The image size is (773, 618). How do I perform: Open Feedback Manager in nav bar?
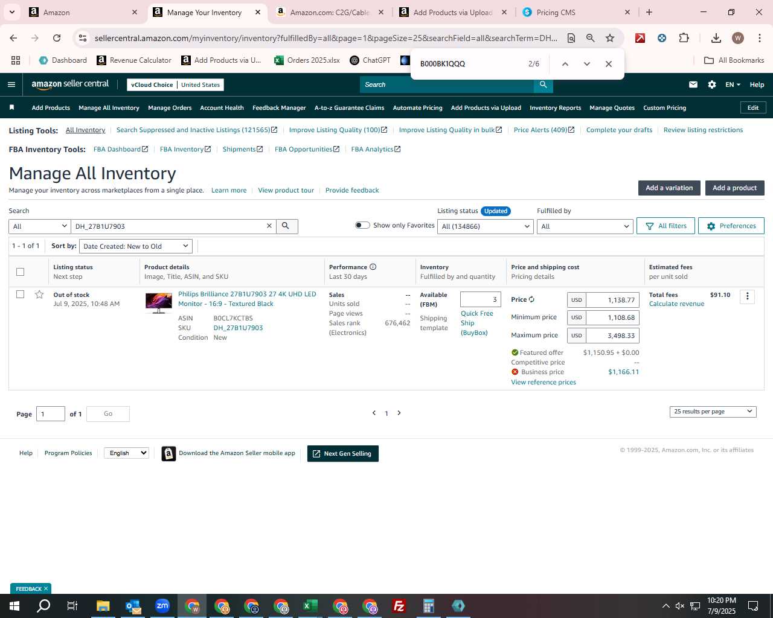coord(279,107)
